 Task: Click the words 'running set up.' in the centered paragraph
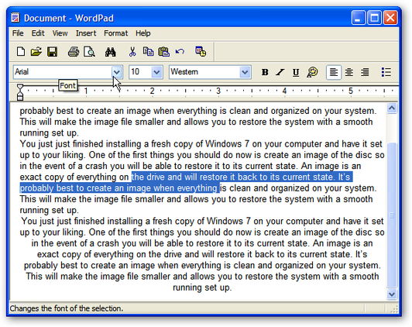(202, 287)
